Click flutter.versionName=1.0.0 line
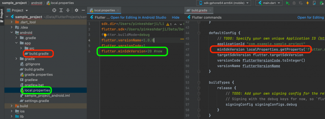 point(128,40)
